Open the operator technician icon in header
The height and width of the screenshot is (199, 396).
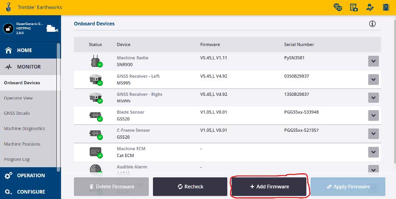pyautogui.click(x=370, y=7)
